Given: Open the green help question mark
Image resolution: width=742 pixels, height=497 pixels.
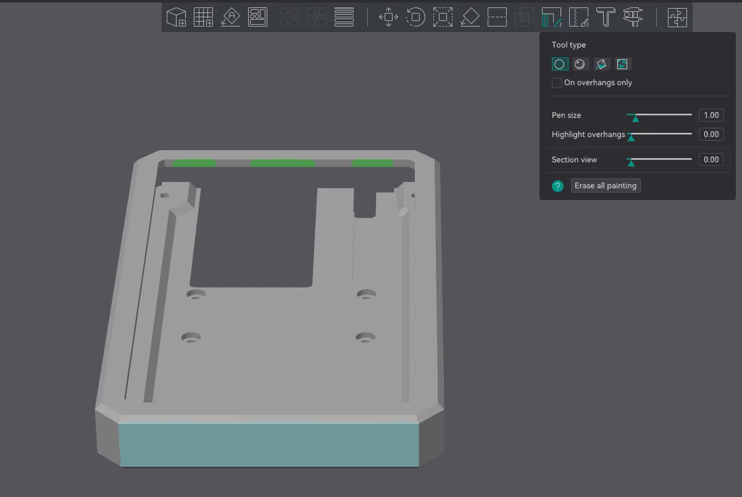Looking at the screenshot, I should (558, 186).
